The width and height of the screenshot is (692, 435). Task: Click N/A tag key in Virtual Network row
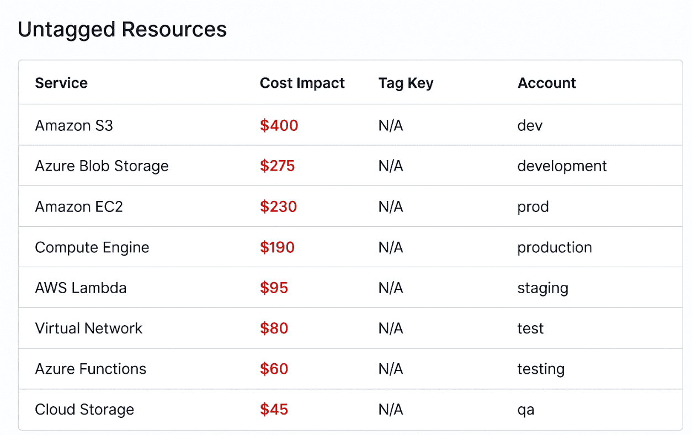point(391,328)
